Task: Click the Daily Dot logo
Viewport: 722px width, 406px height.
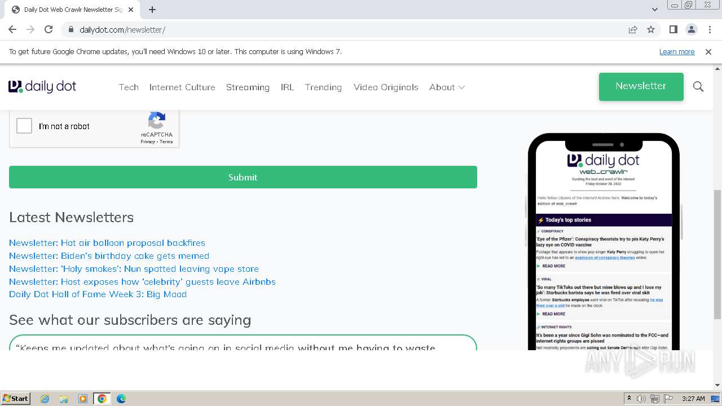Action: pos(42,86)
